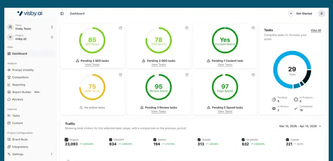Image resolution: width=333 pixels, height=161 pixels.
Task: Open the Content Match help icon
Action: (x=253, y=28)
